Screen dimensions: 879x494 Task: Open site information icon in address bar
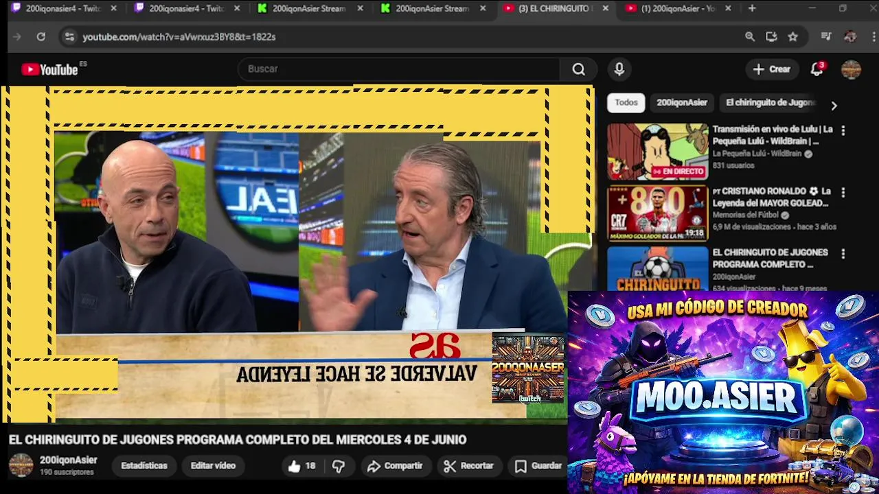(69, 37)
